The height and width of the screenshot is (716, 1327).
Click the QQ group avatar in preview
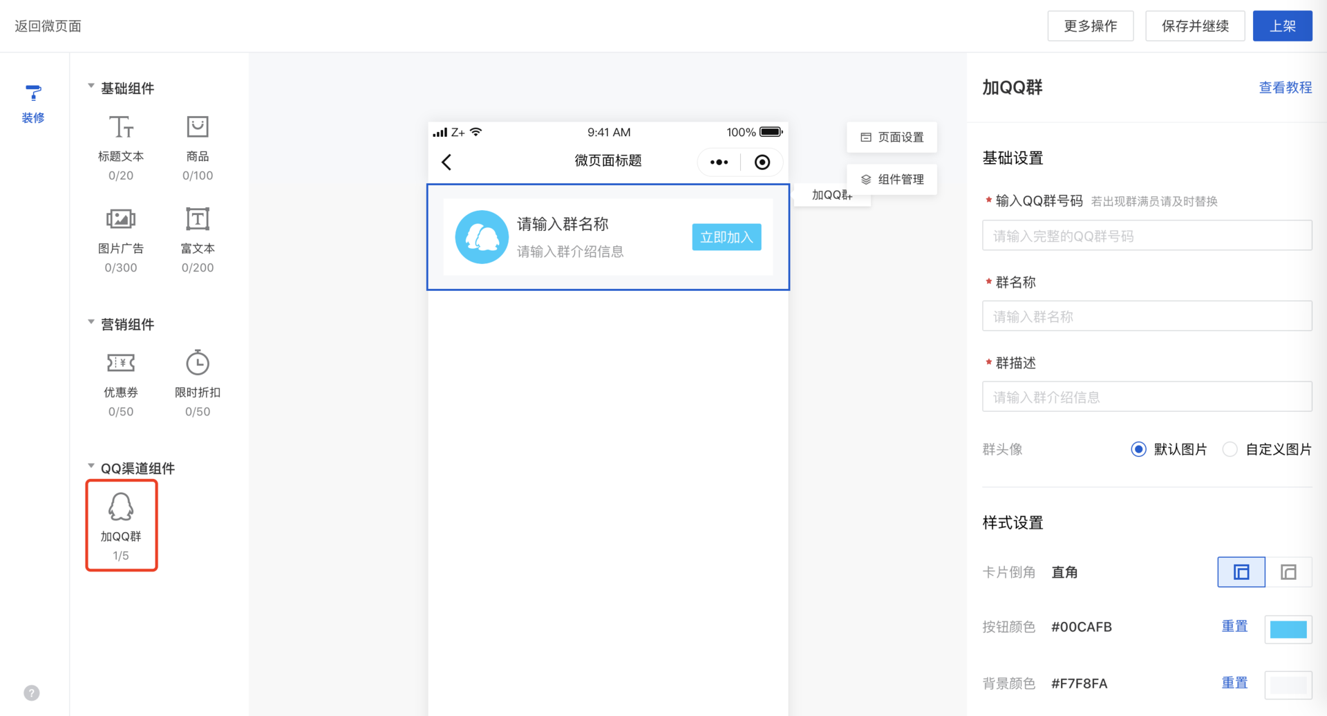pyautogui.click(x=482, y=237)
